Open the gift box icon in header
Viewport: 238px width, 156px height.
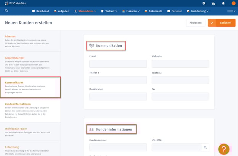pyautogui.click(x=214, y=3)
